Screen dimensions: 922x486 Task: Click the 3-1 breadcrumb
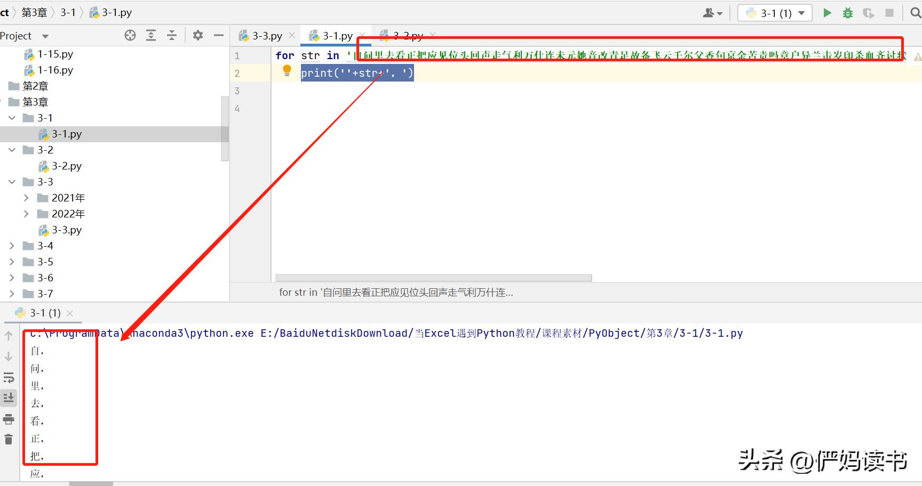68,12
